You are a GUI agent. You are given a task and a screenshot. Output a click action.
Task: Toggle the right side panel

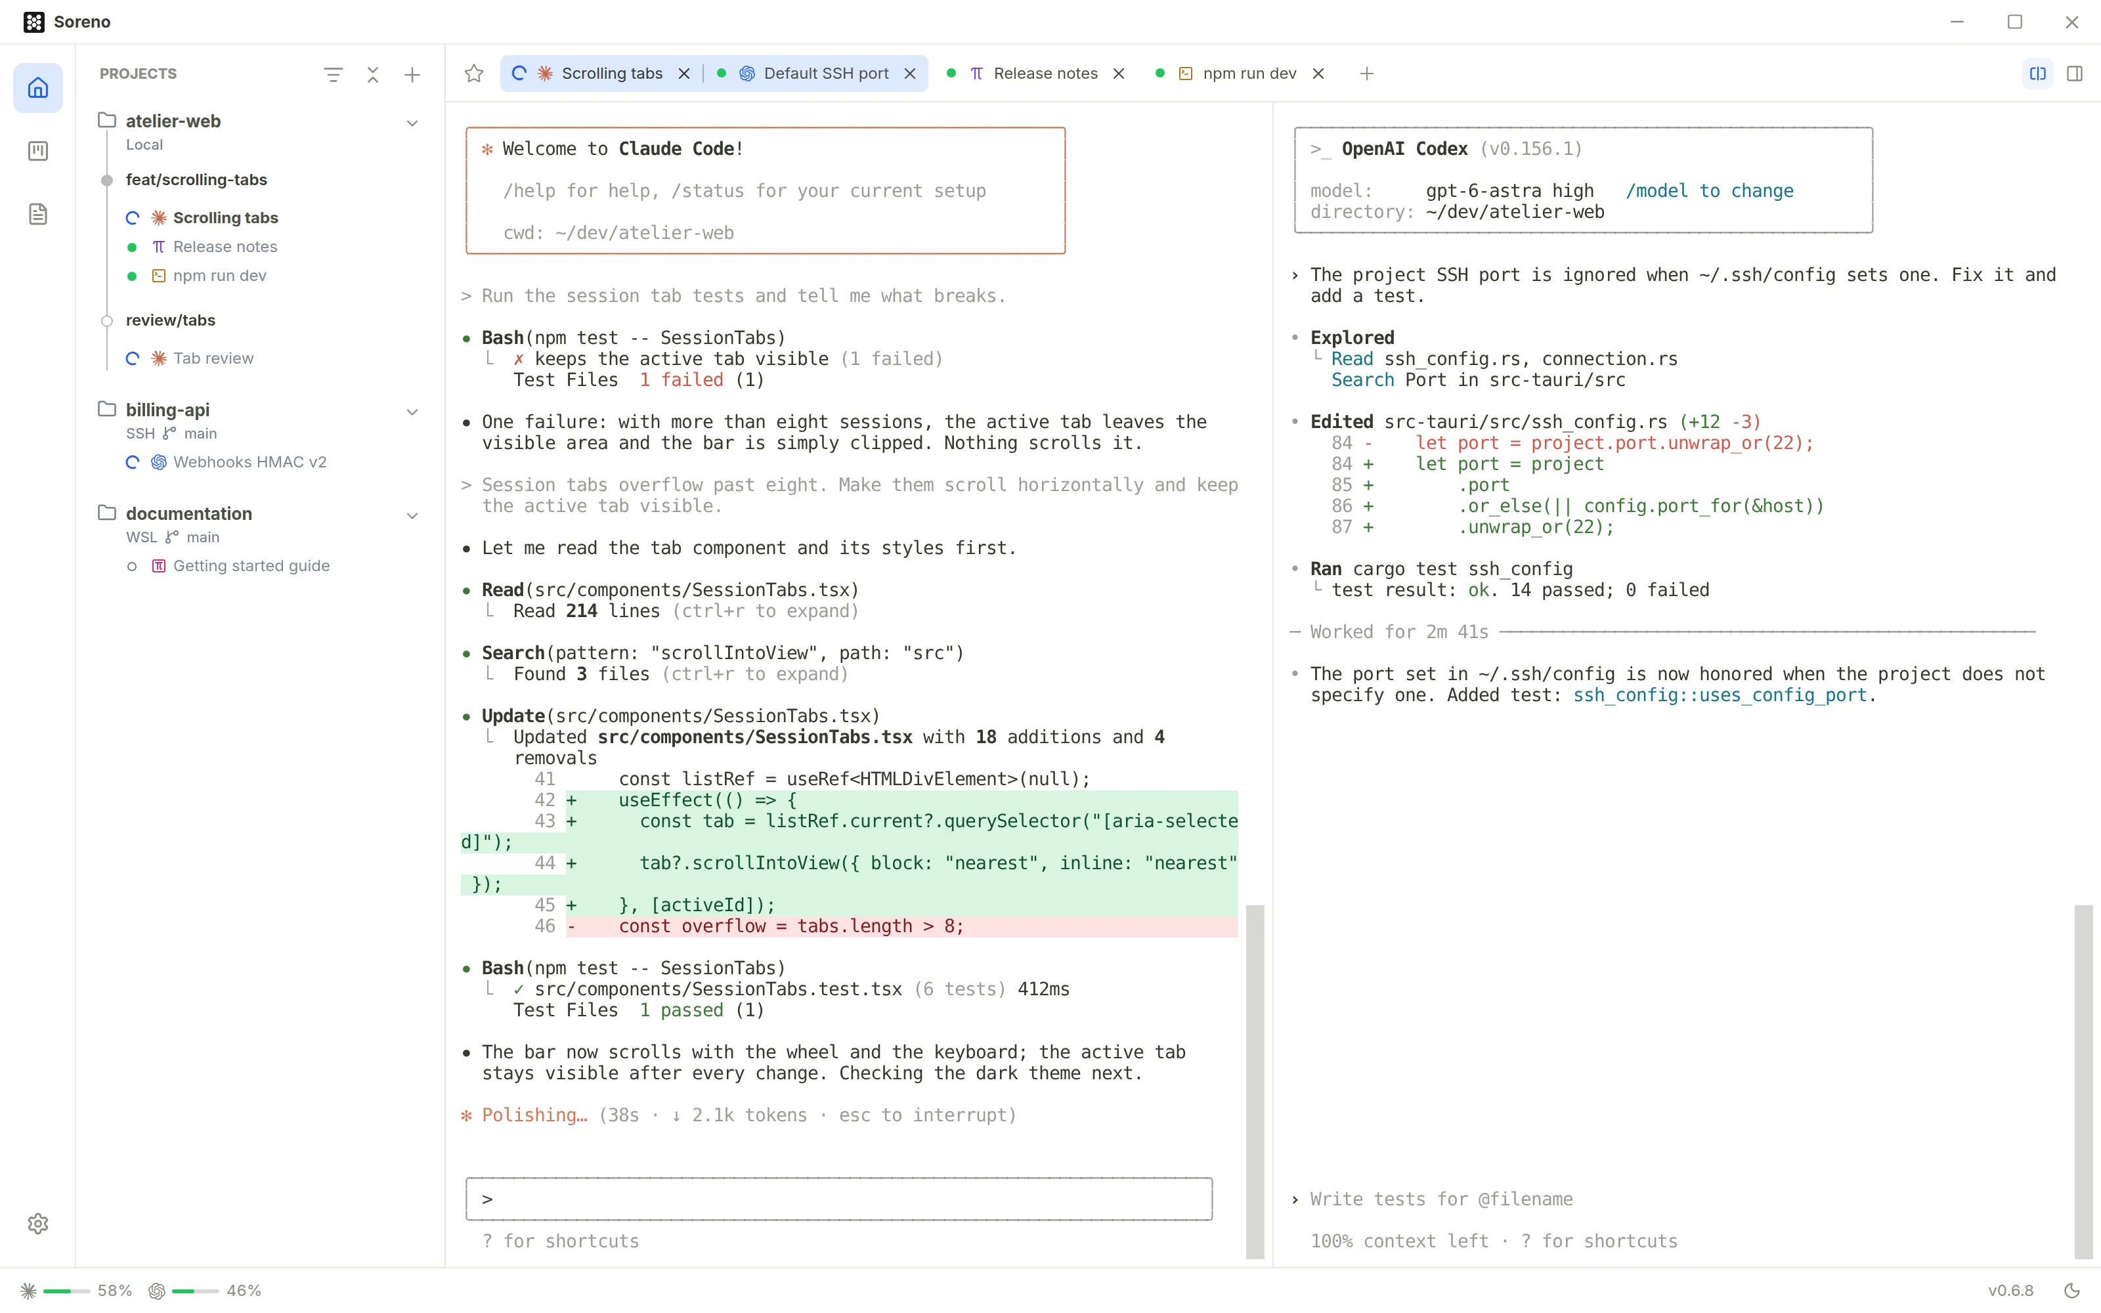click(x=2075, y=74)
